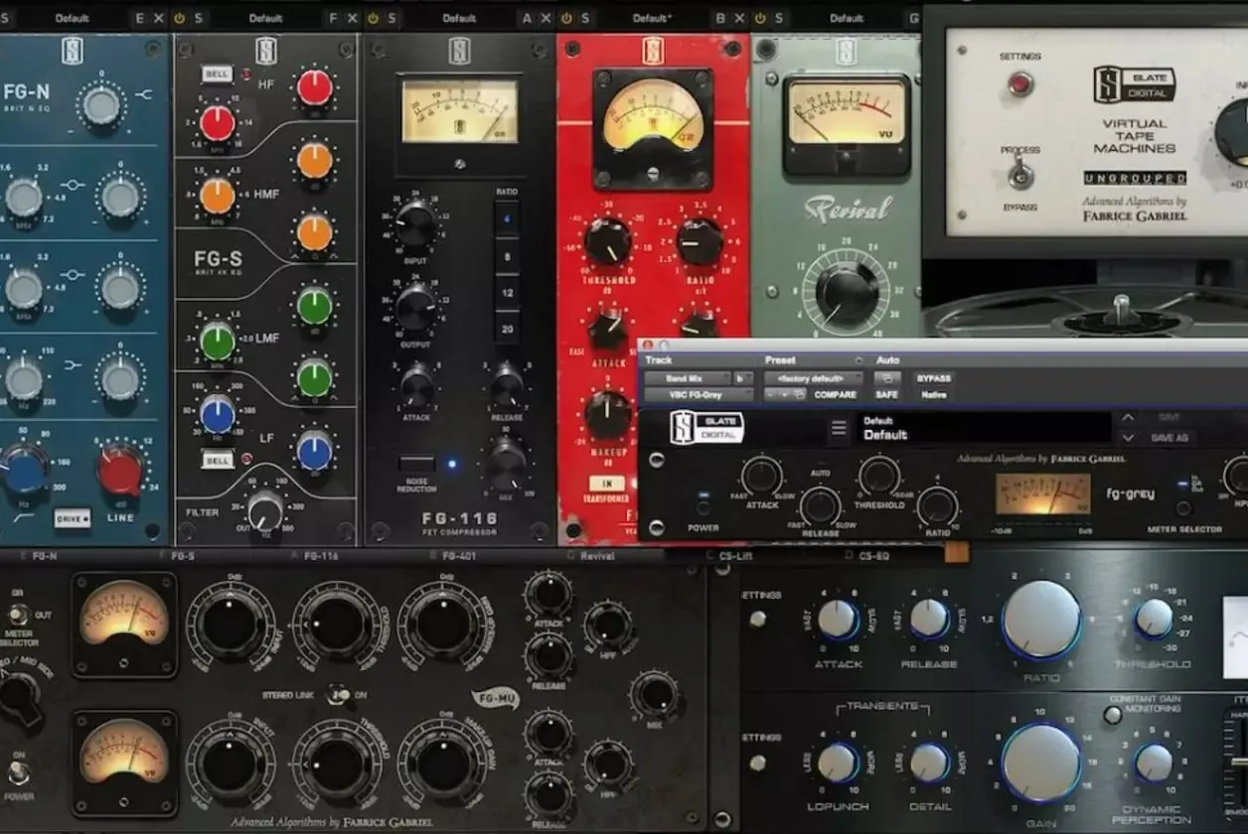1248x834 pixels.
Task: Toggle power icon of module A
Action: tap(566, 18)
